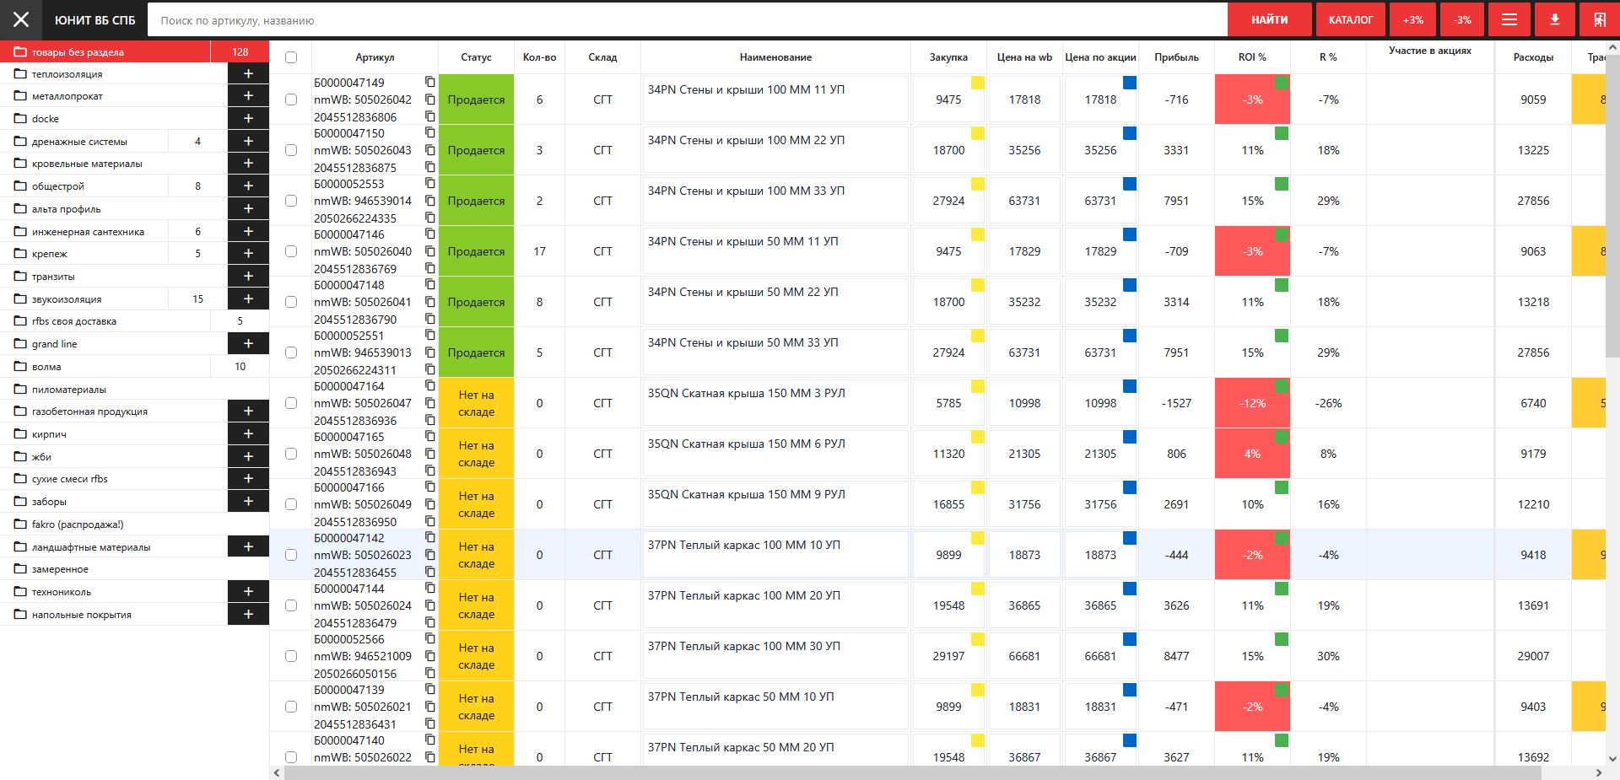Copy nmWB: 946539014 using its copy icon
This screenshot has width=1620, height=780.
click(x=429, y=201)
